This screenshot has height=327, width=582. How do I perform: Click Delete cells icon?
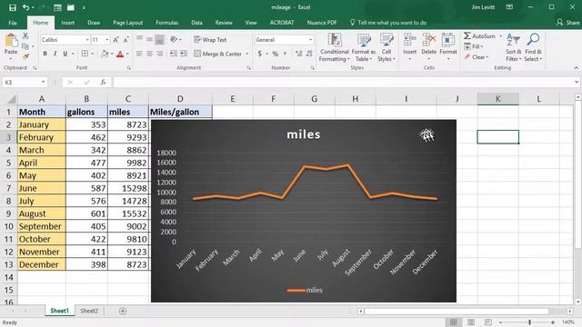428,40
